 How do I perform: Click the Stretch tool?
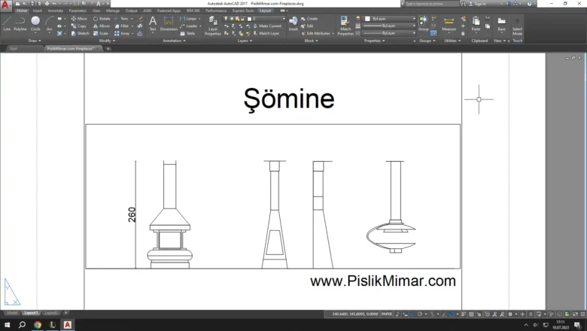tap(80, 33)
